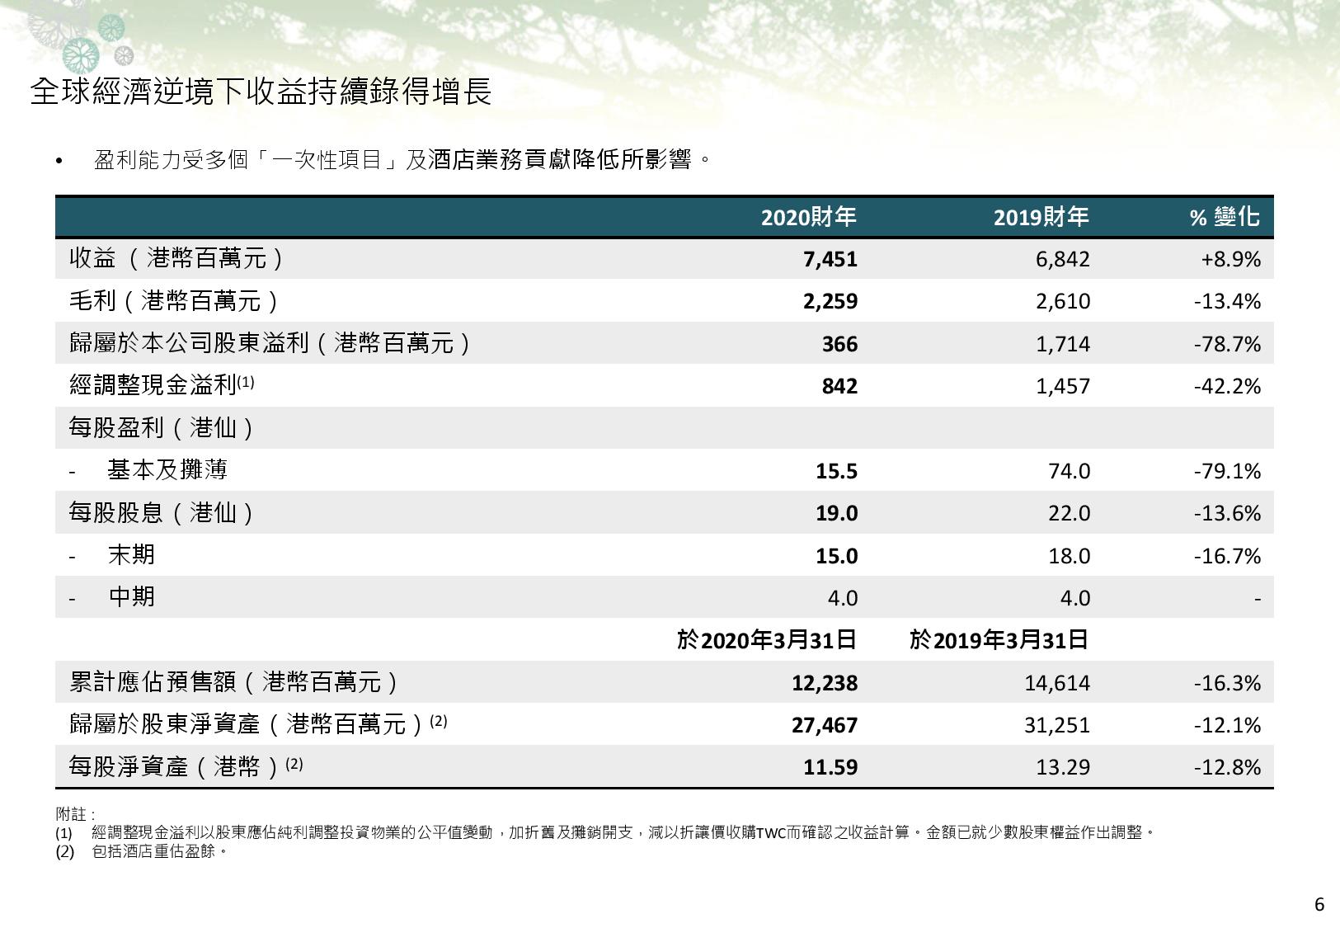Click the value 31,251
This screenshot has width=1340, height=928.
coord(1057,725)
